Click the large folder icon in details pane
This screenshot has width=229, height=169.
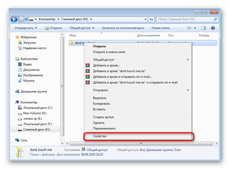click(x=20, y=152)
